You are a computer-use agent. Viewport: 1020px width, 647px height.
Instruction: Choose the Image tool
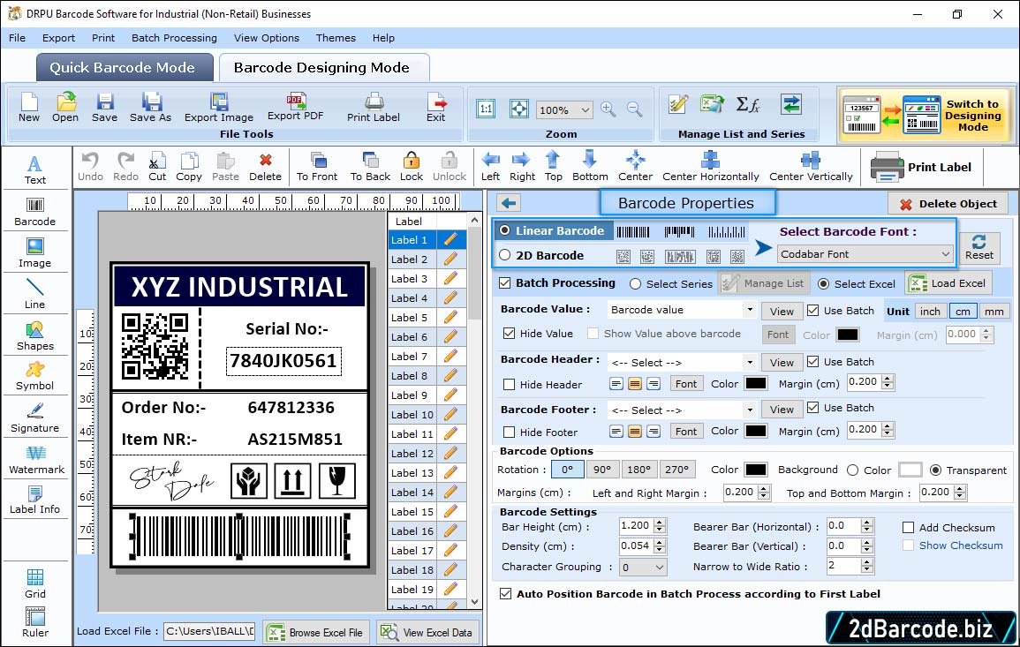pyautogui.click(x=34, y=253)
